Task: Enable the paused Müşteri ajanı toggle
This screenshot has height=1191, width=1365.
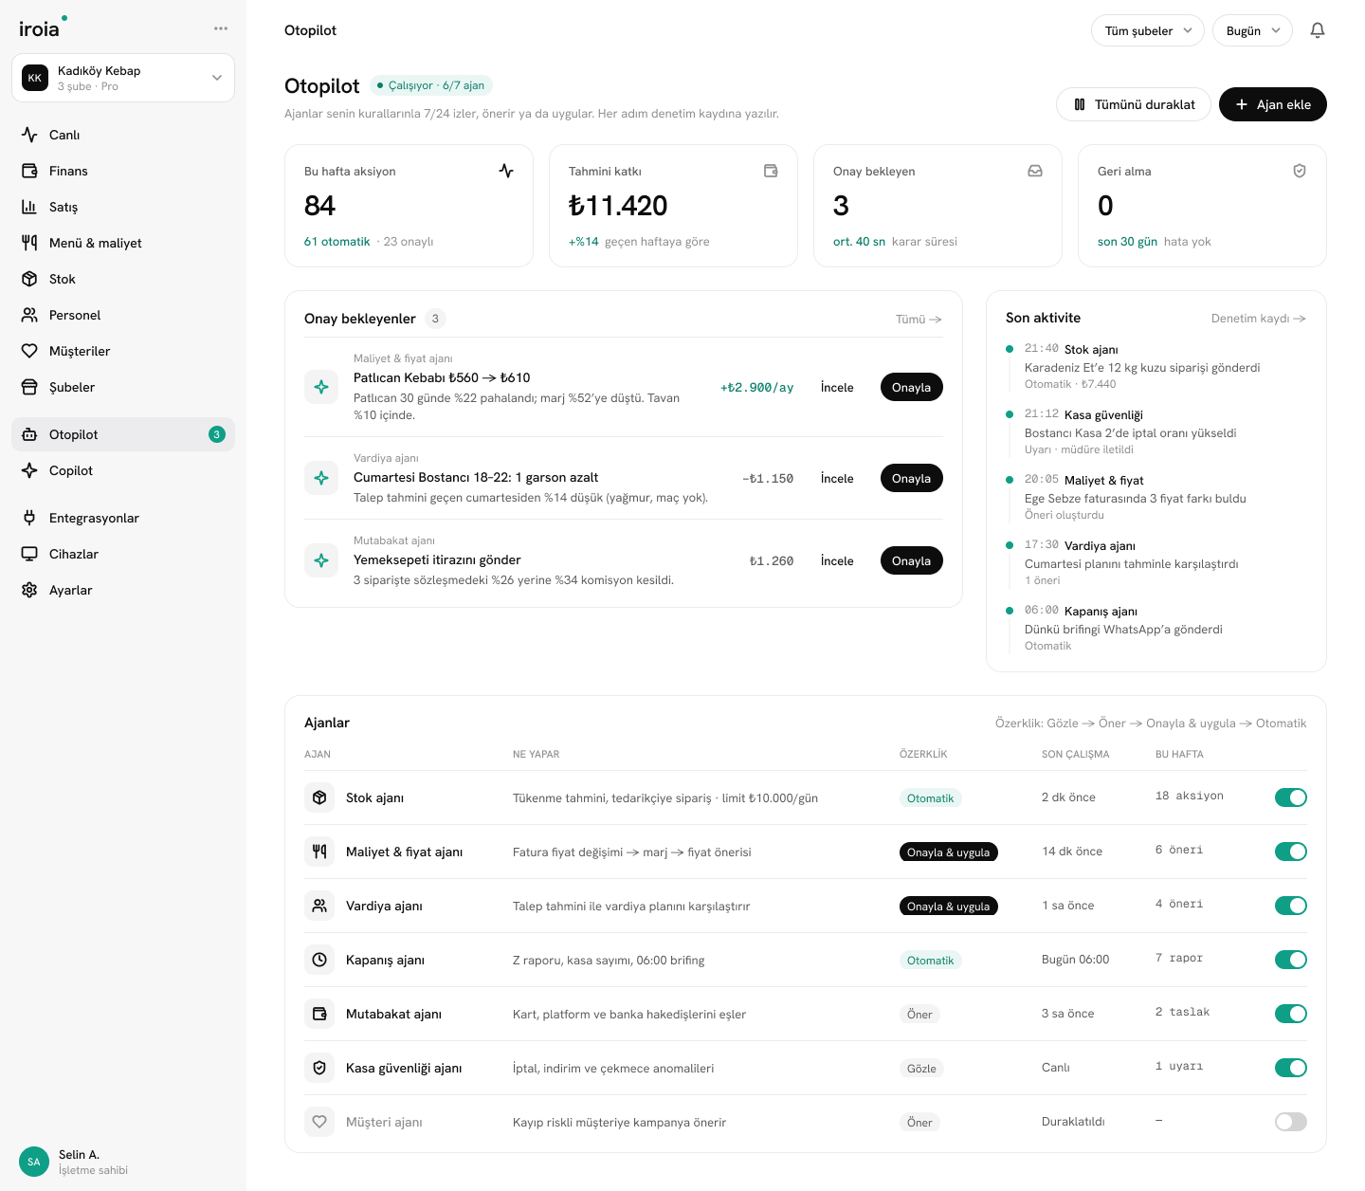Action: (1291, 1122)
